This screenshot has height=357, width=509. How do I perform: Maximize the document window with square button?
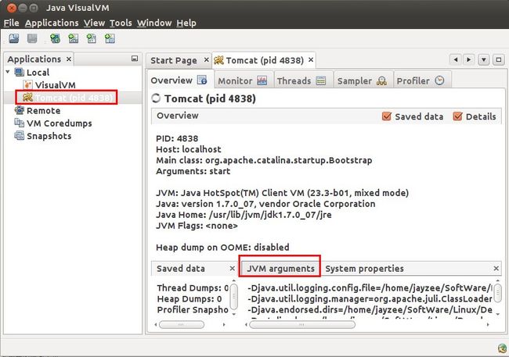(499, 59)
